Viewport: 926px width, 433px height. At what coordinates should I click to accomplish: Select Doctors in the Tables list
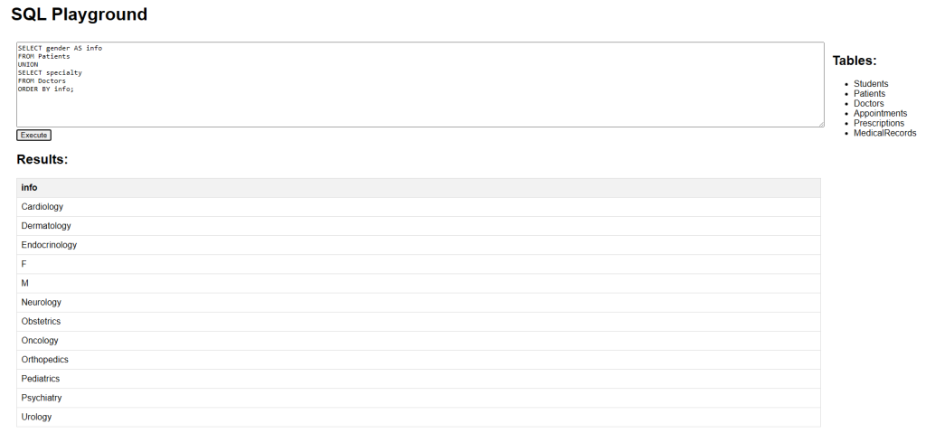869,103
